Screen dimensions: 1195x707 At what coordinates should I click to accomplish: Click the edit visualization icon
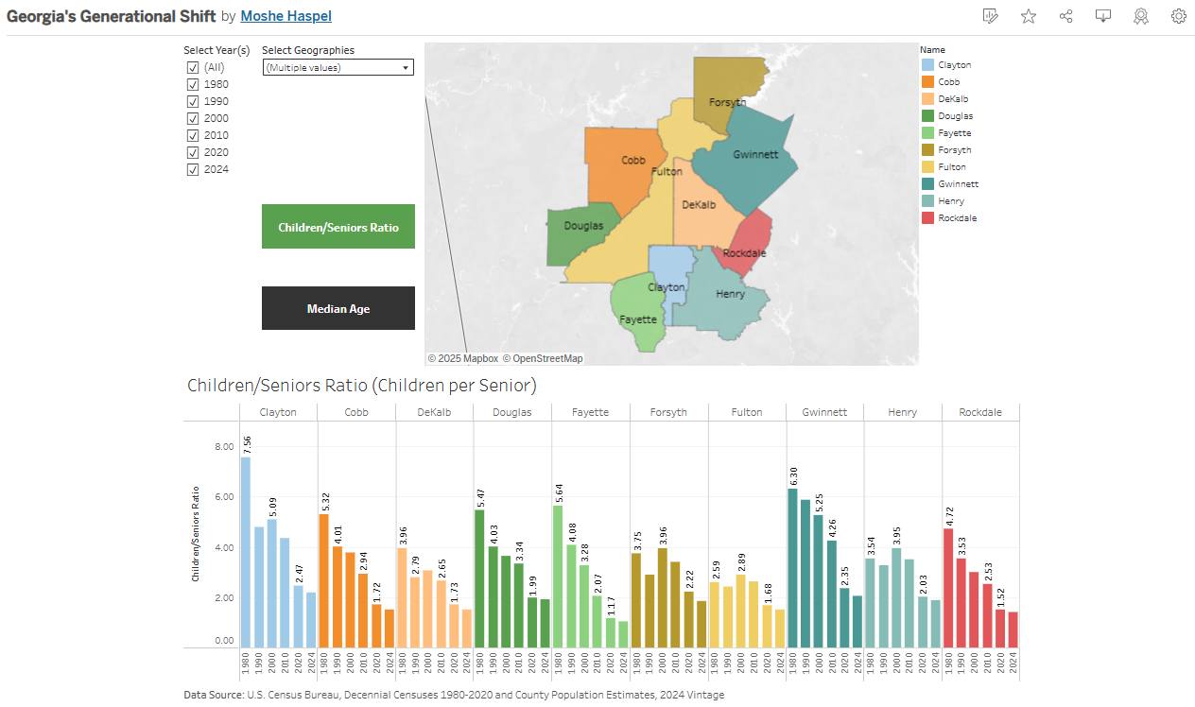point(991,16)
